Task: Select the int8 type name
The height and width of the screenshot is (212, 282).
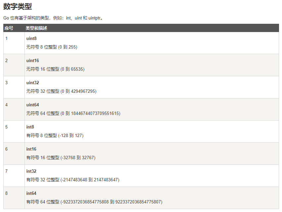Action: [30, 127]
